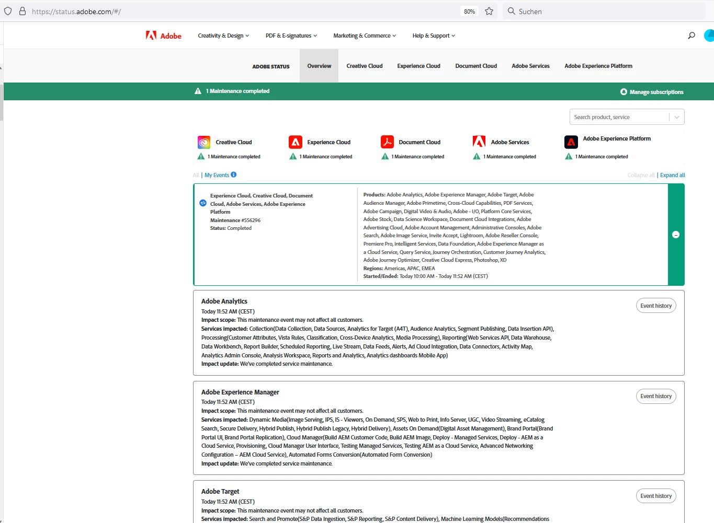The height and width of the screenshot is (523, 714).
Task: Click into Search product, service field
Action: coord(620,117)
